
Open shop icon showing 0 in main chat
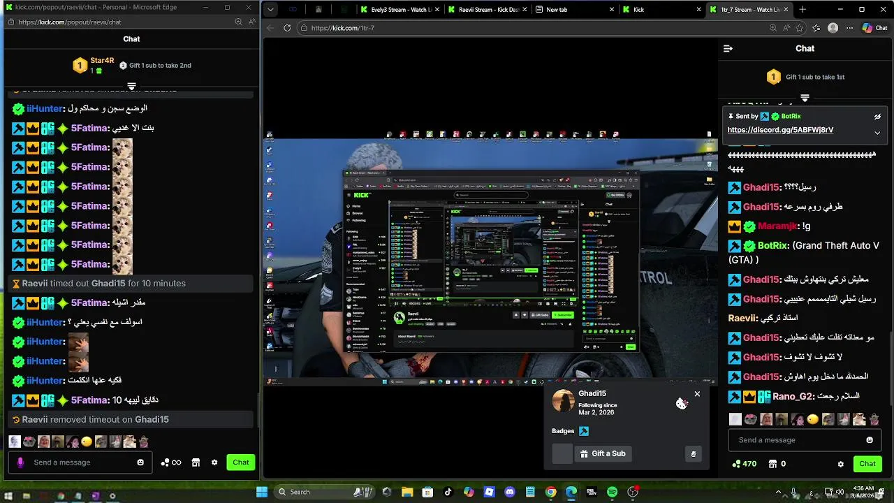(777, 464)
